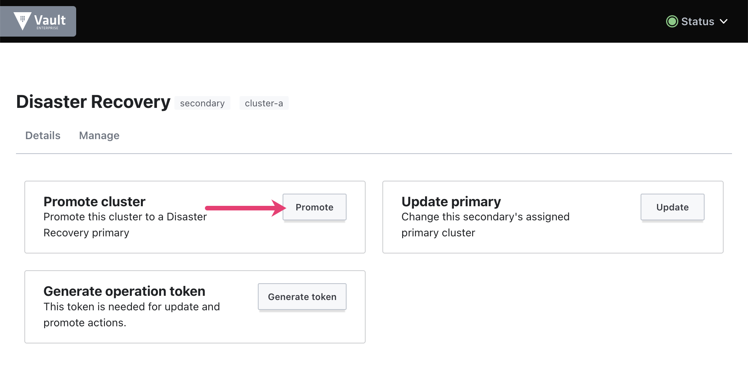Click the Promote button
The image size is (748, 369).
[x=314, y=207]
